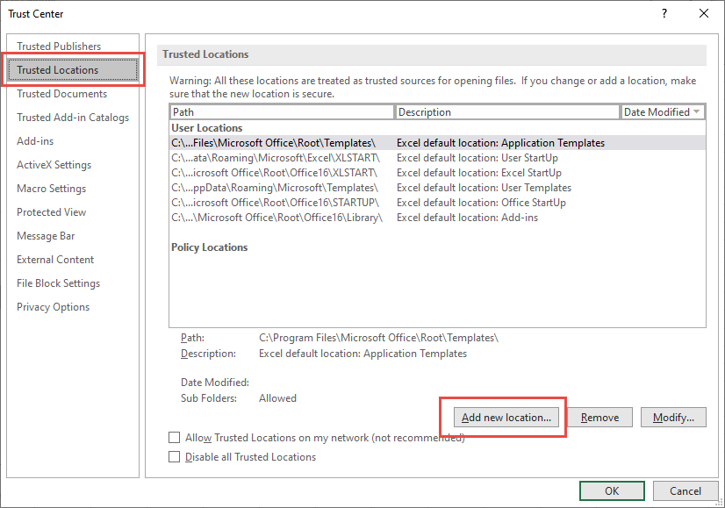
Task: Click Add new location button
Action: [506, 418]
